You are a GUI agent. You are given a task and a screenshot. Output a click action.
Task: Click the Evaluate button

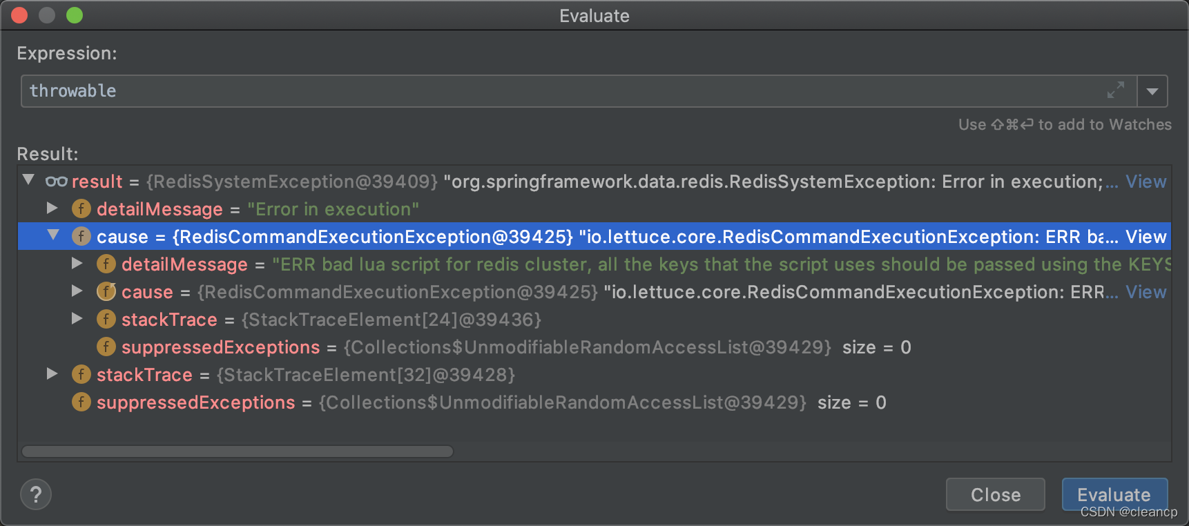click(x=1114, y=494)
